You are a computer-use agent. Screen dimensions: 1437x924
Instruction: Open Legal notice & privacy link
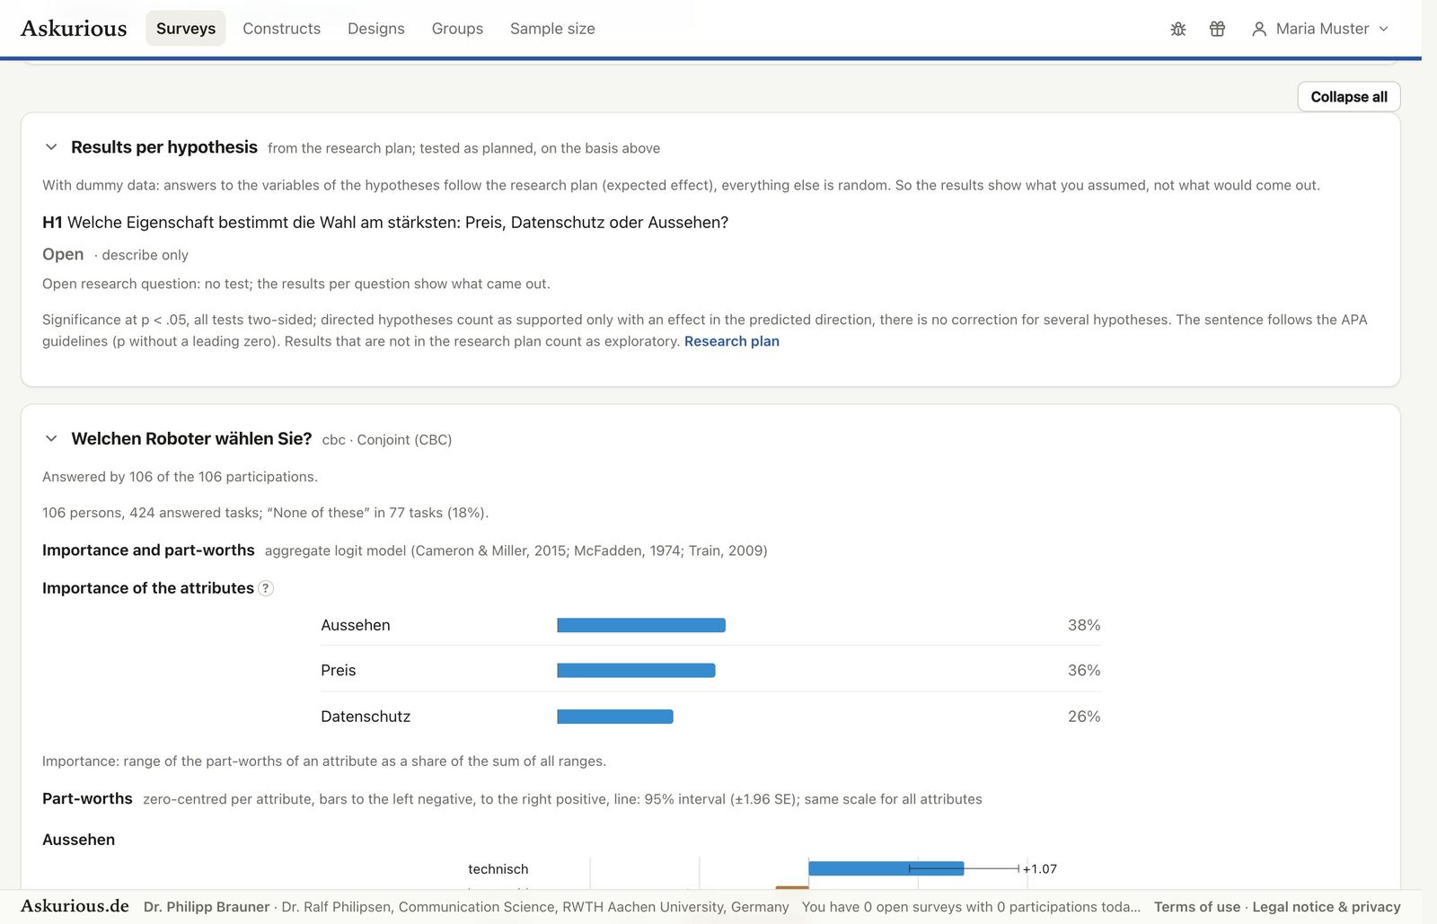[x=1327, y=907]
